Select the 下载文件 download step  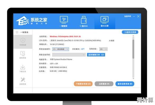point(23,69)
